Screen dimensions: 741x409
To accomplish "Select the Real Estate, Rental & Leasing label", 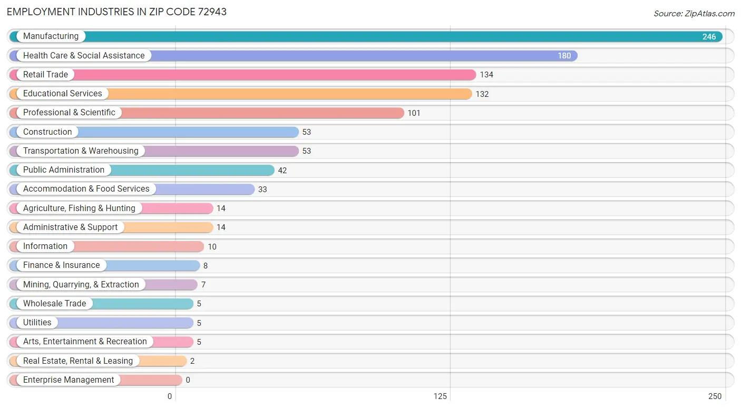I will coord(78,361).
